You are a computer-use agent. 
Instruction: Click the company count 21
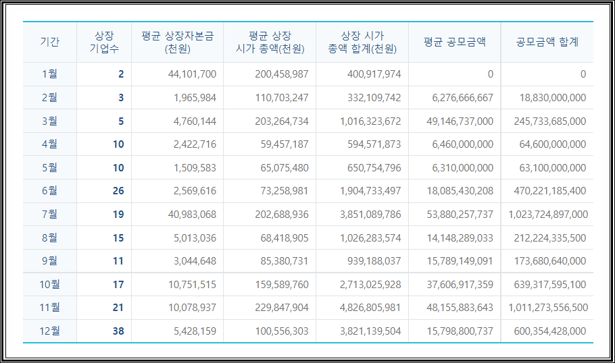pyautogui.click(x=118, y=308)
